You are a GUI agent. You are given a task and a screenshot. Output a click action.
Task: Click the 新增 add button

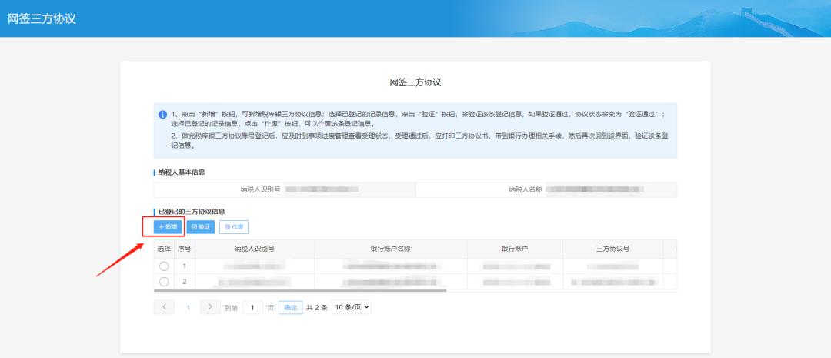[x=168, y=227]
